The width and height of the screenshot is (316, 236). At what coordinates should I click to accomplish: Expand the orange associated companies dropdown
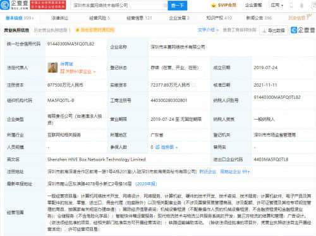point(78,71)
